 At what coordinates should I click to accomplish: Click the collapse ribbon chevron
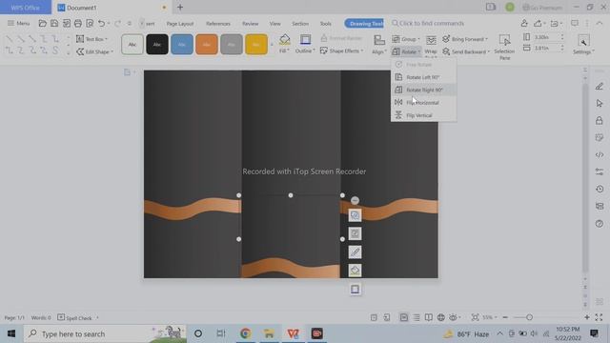coord(600,23)
